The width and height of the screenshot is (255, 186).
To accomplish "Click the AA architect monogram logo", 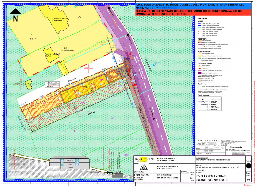I will (144, 166).
